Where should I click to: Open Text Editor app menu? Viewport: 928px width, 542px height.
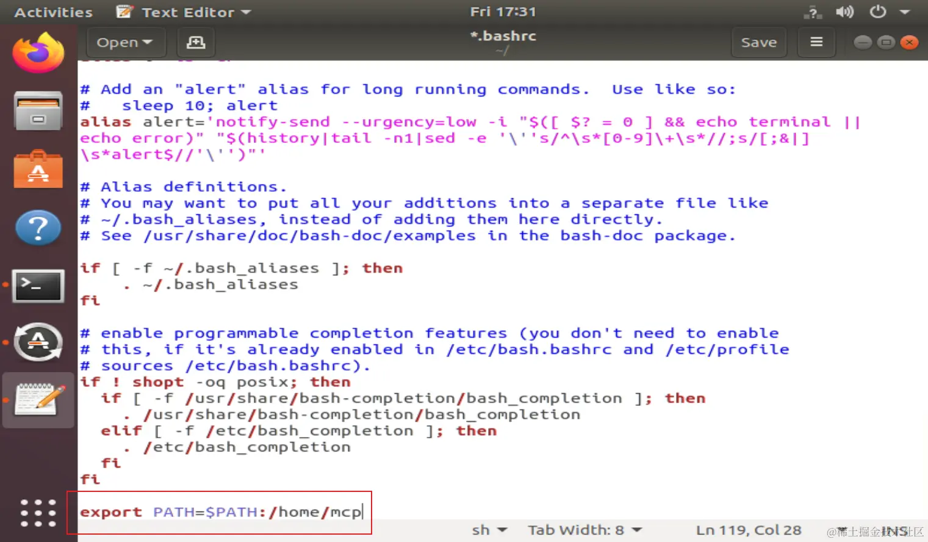pos(184,12)
